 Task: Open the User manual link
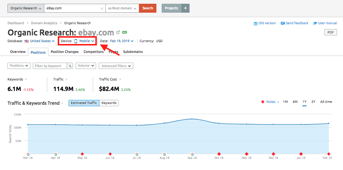(325, 23)
